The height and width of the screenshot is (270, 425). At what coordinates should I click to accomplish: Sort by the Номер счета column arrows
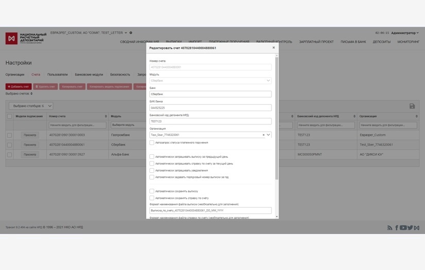click(x=106, y=116)
